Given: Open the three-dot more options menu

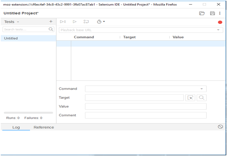Looking at the screenshot, I should (x=220, y=13).
